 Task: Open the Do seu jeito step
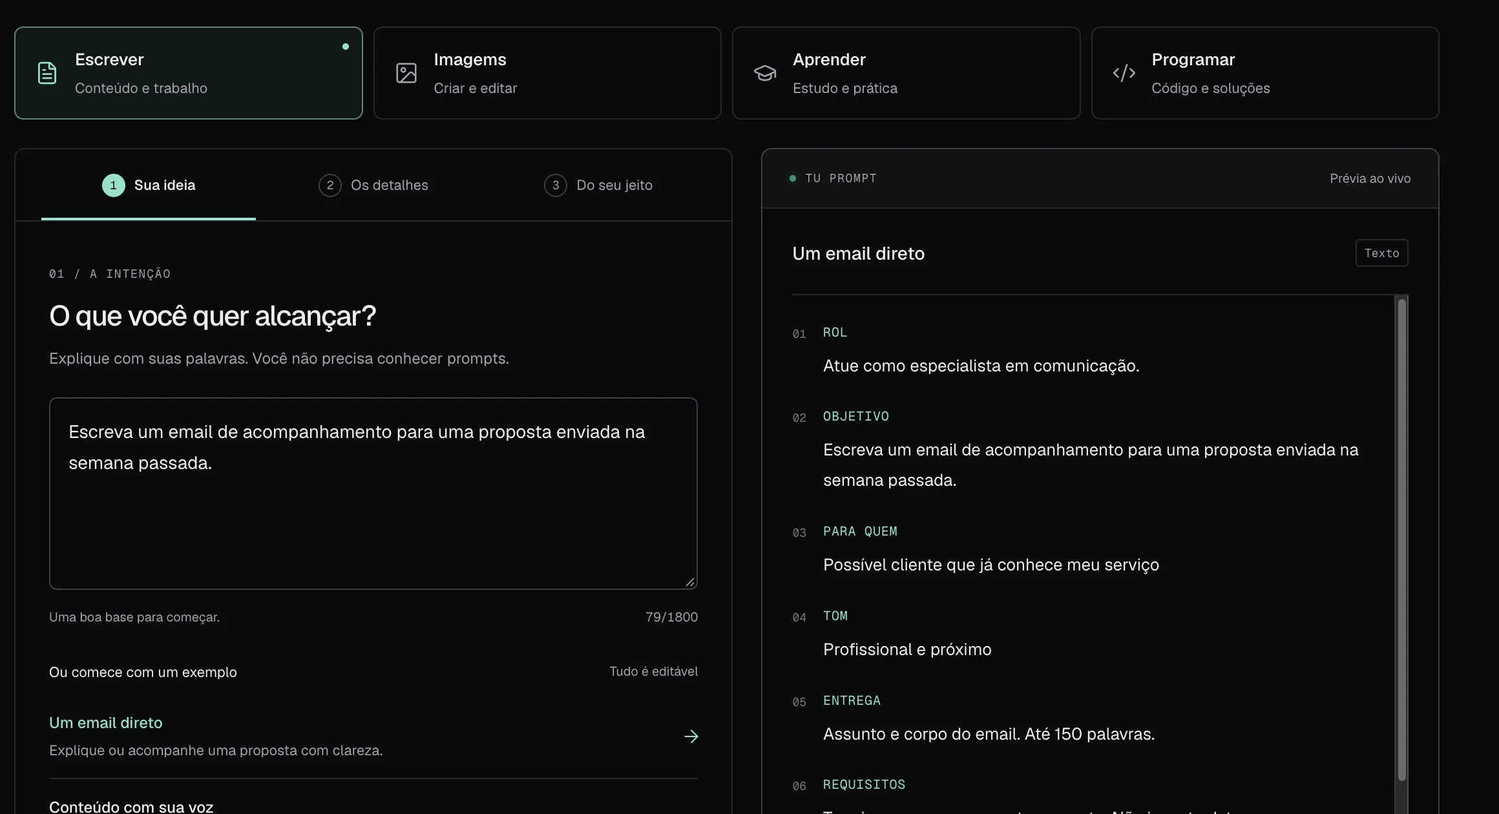pos(598,185)
